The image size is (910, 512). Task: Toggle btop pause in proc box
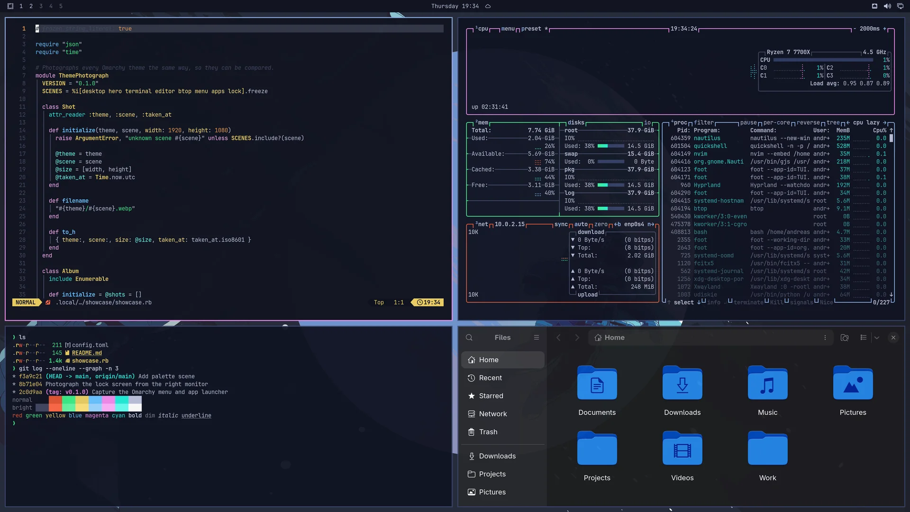coord(748,123)
